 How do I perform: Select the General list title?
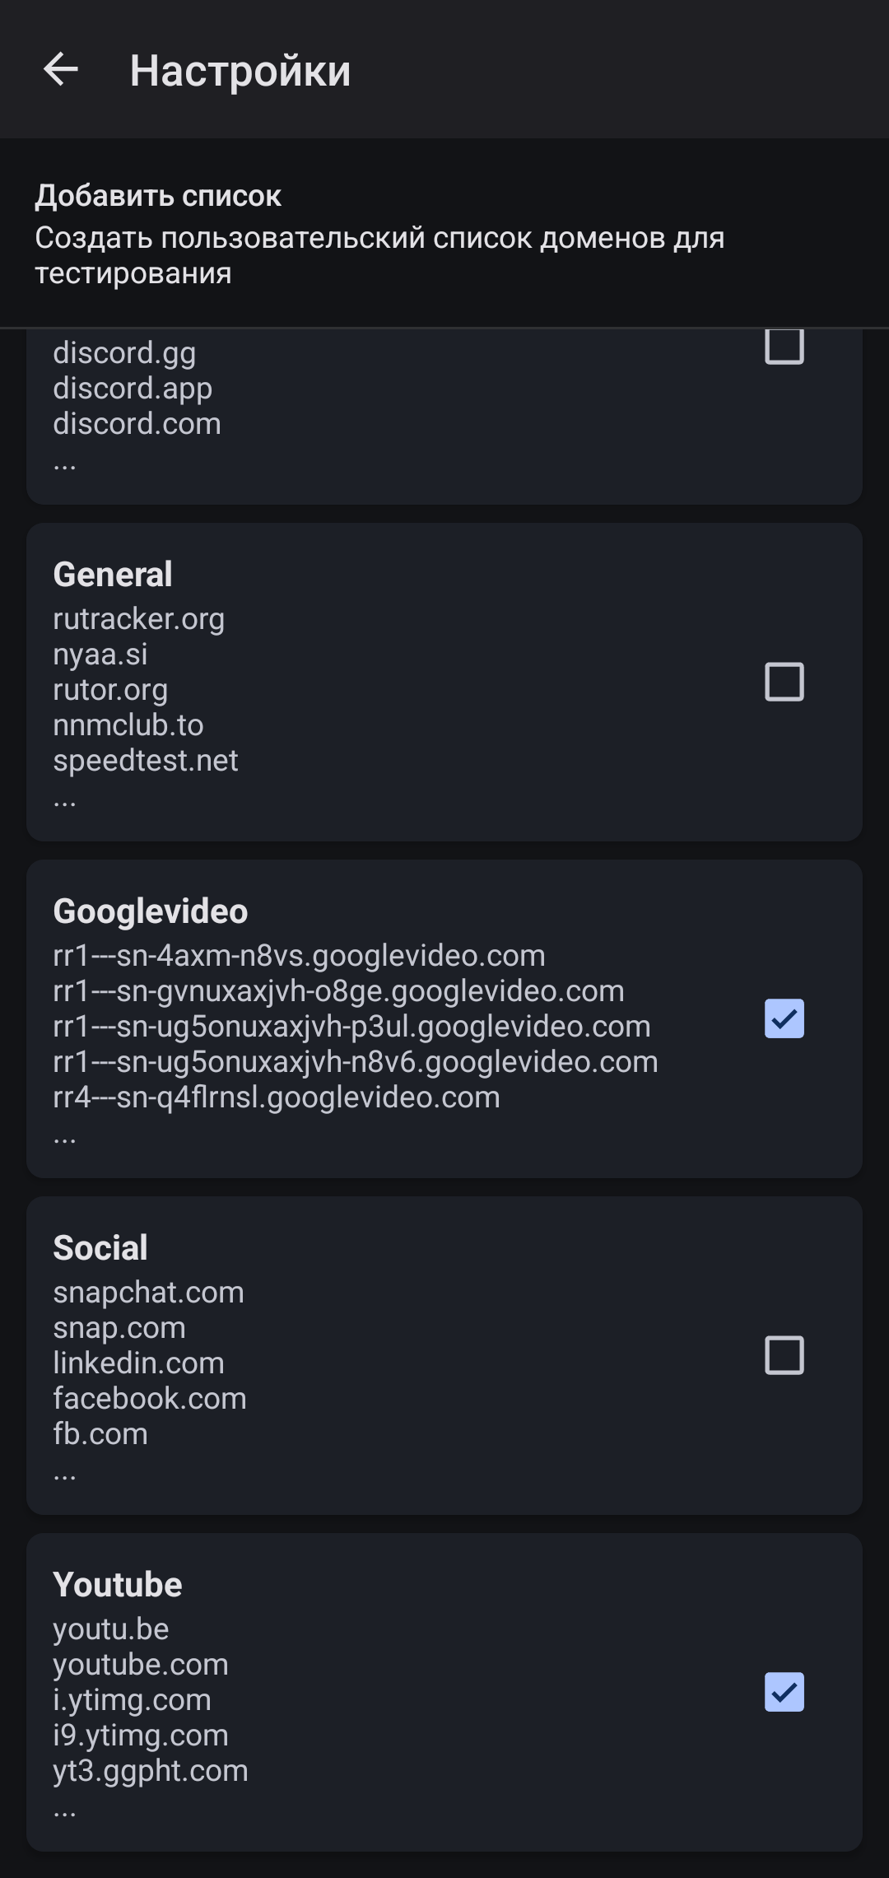point(113,575)
